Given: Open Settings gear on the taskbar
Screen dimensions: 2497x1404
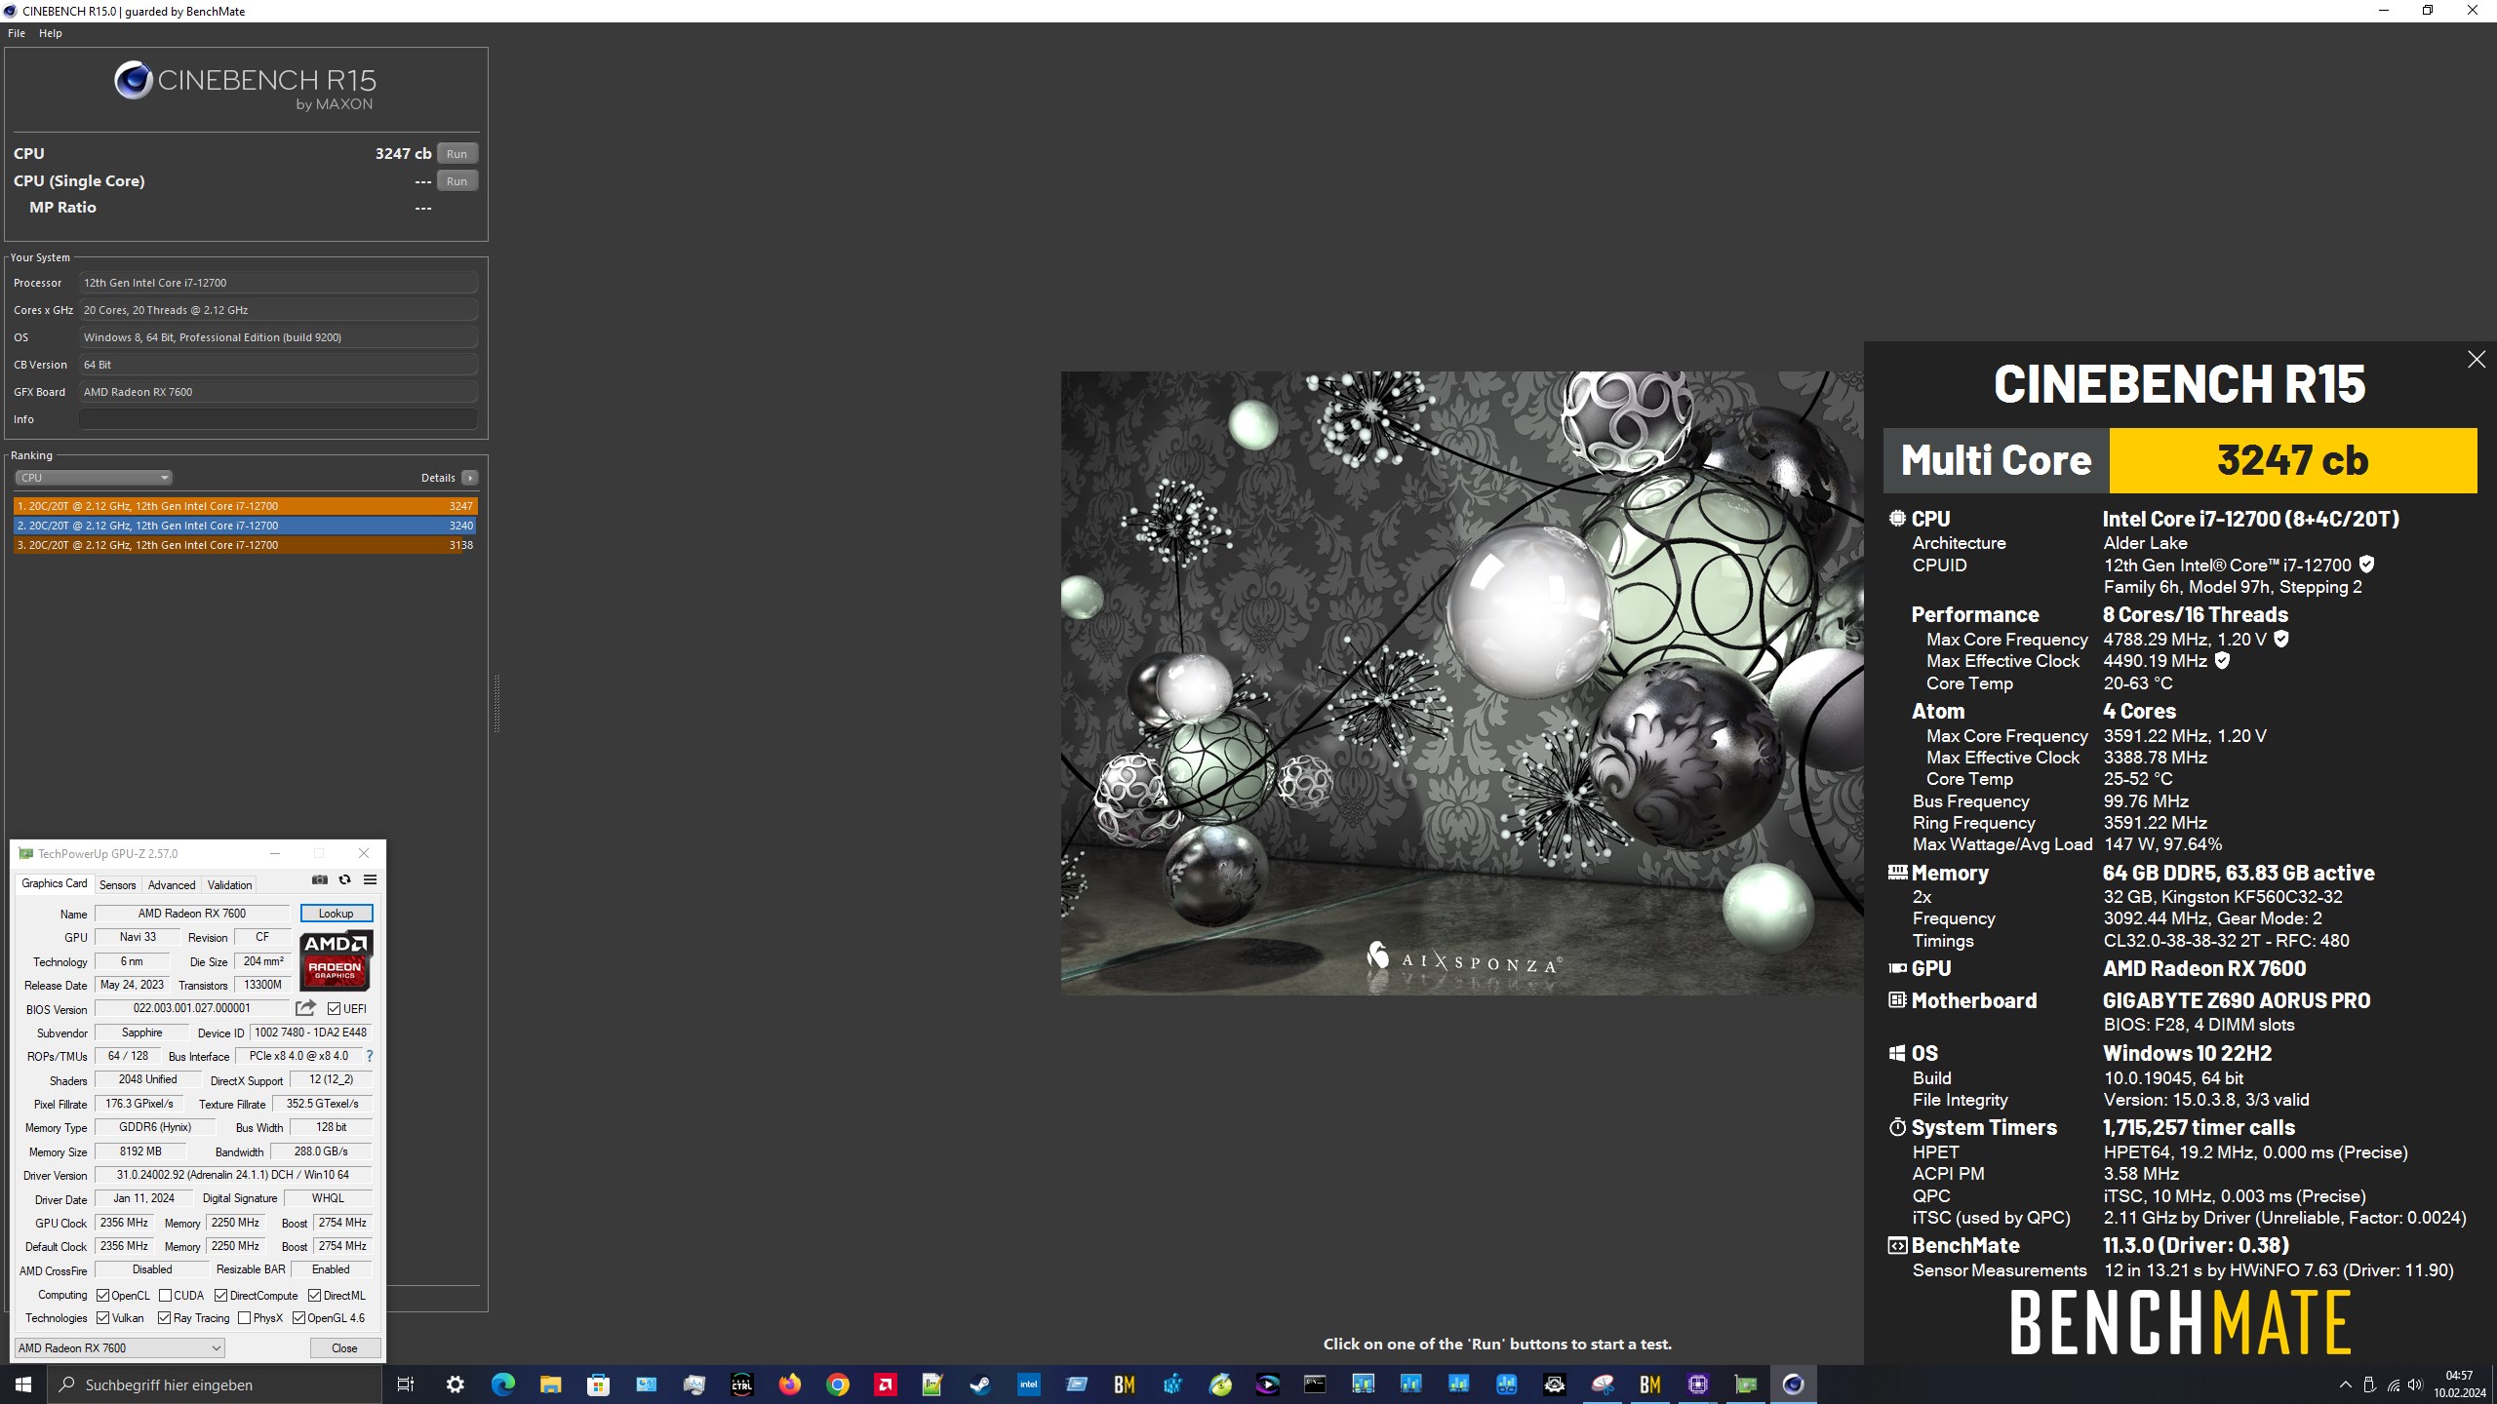Looking at the screenshot, I should pyautogui.click(x=455, y=1384).
